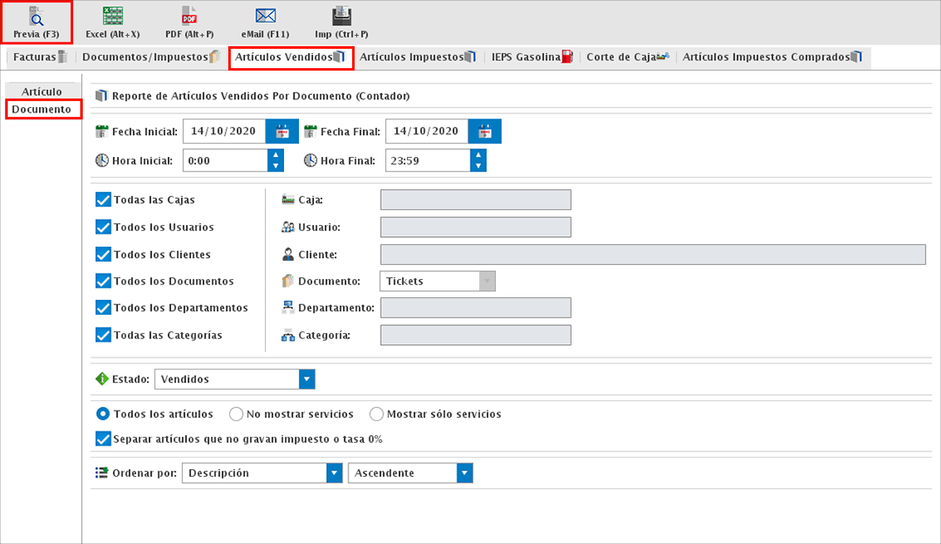This screenshot has height=544, width=941.
Task: Switch to the Corte de Caja tab
Action: pos(627,58)
